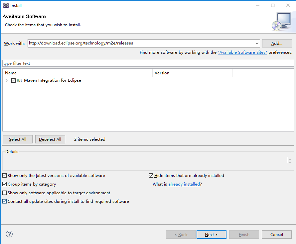Click the computer and CD install graphic
The width and height of the screenshot is (296, 244).
click(x=281, y=22)
